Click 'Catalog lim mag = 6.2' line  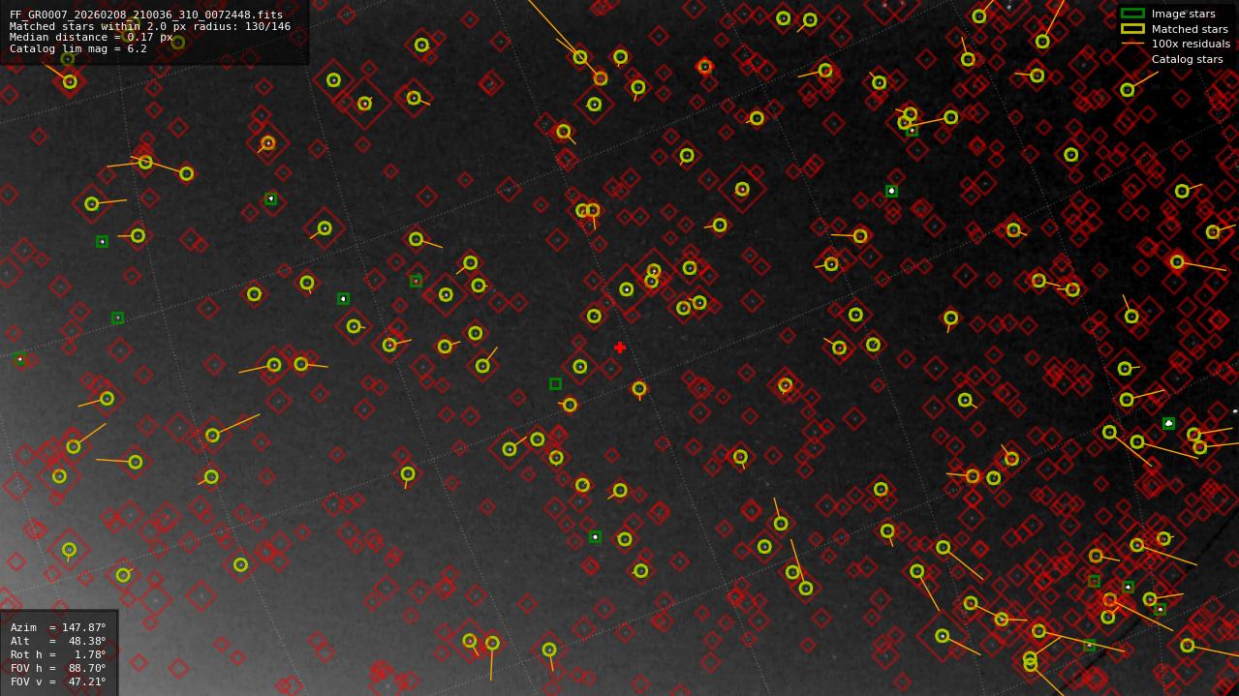pos(78,49)
